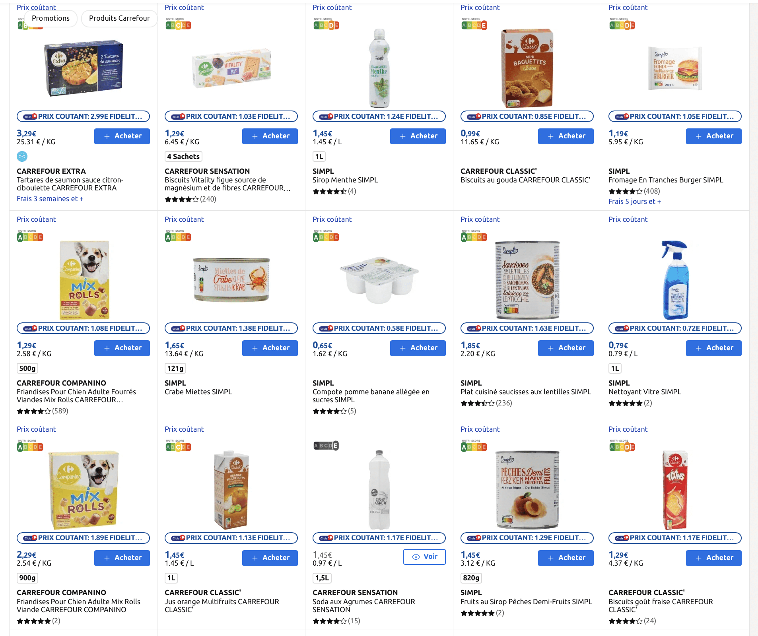The width and height of the screenshot is (758, 636).
Task: Click the PRIX COUTANT 1.08E fidelity banner
Action: 83,328
